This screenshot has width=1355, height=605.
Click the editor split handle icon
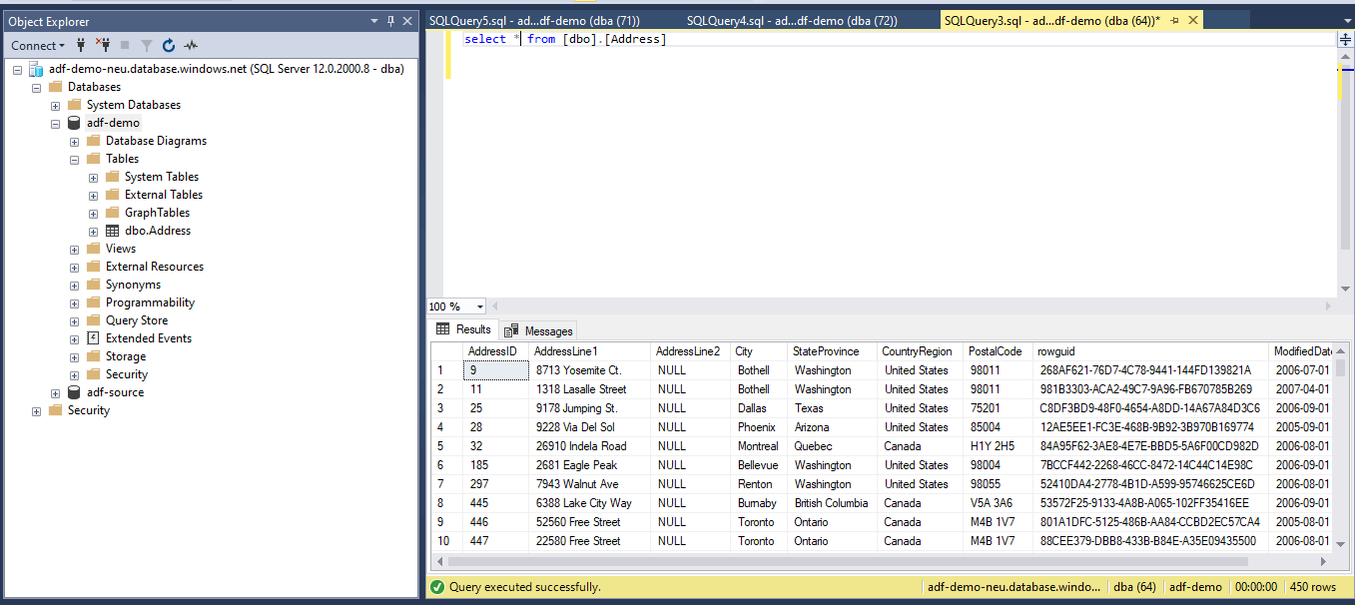pos(1343,39)
